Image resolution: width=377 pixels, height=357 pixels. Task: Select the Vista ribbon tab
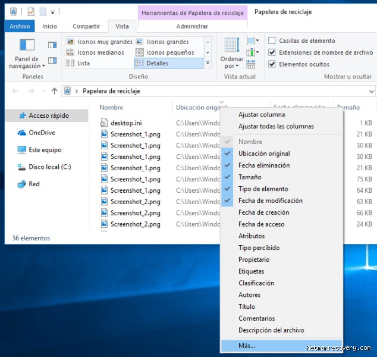pos(122,26)
